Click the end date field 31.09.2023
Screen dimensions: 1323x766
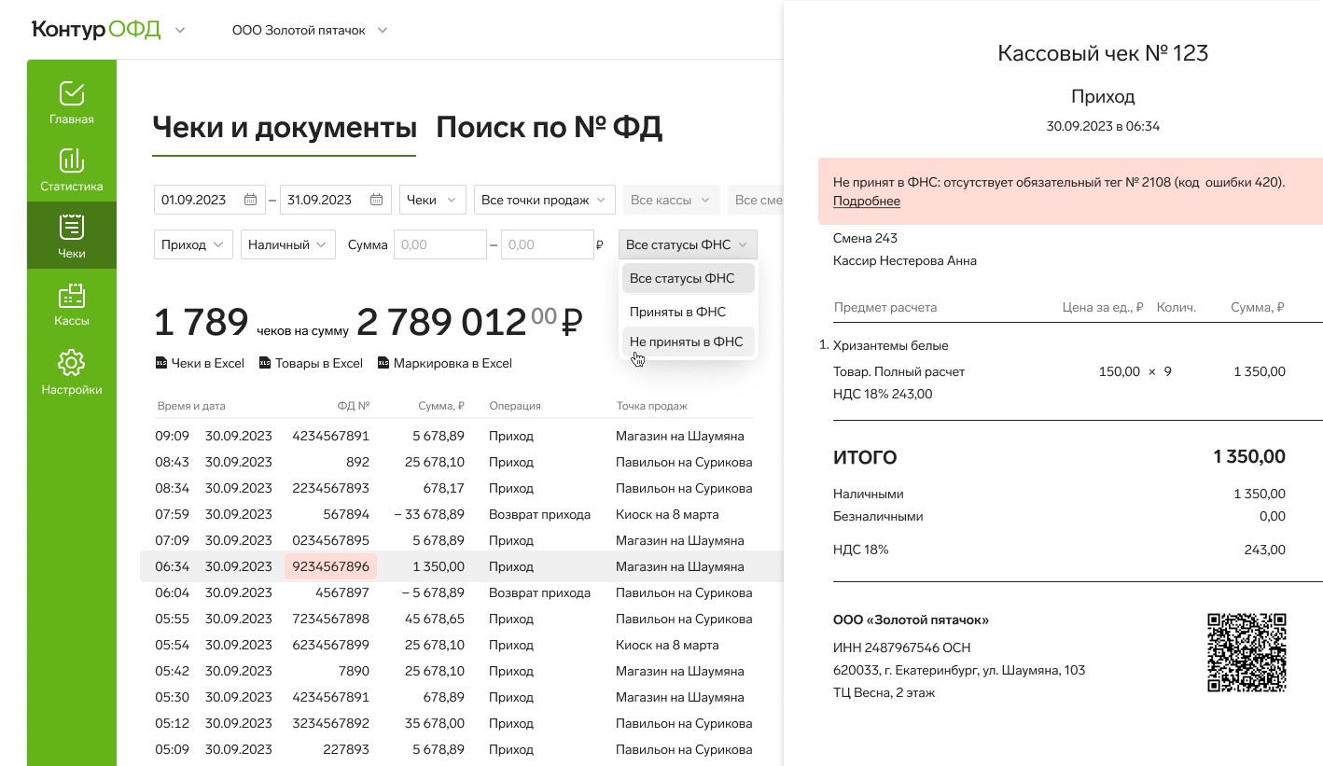(335, 200)
